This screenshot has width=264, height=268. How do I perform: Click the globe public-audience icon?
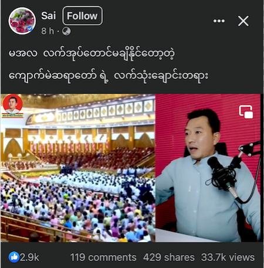click(x=66, y=31)
